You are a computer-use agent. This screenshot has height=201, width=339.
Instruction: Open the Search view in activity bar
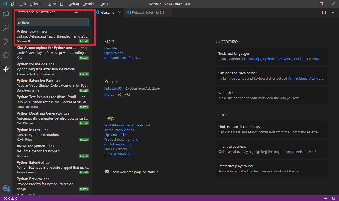coord(6,28)
